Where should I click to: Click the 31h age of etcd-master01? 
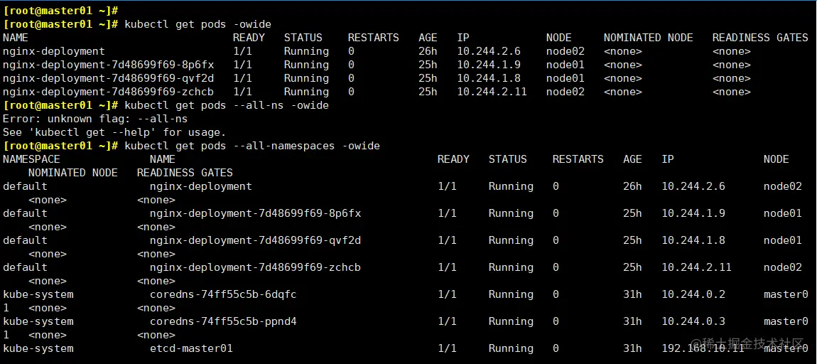coord(632,348)
